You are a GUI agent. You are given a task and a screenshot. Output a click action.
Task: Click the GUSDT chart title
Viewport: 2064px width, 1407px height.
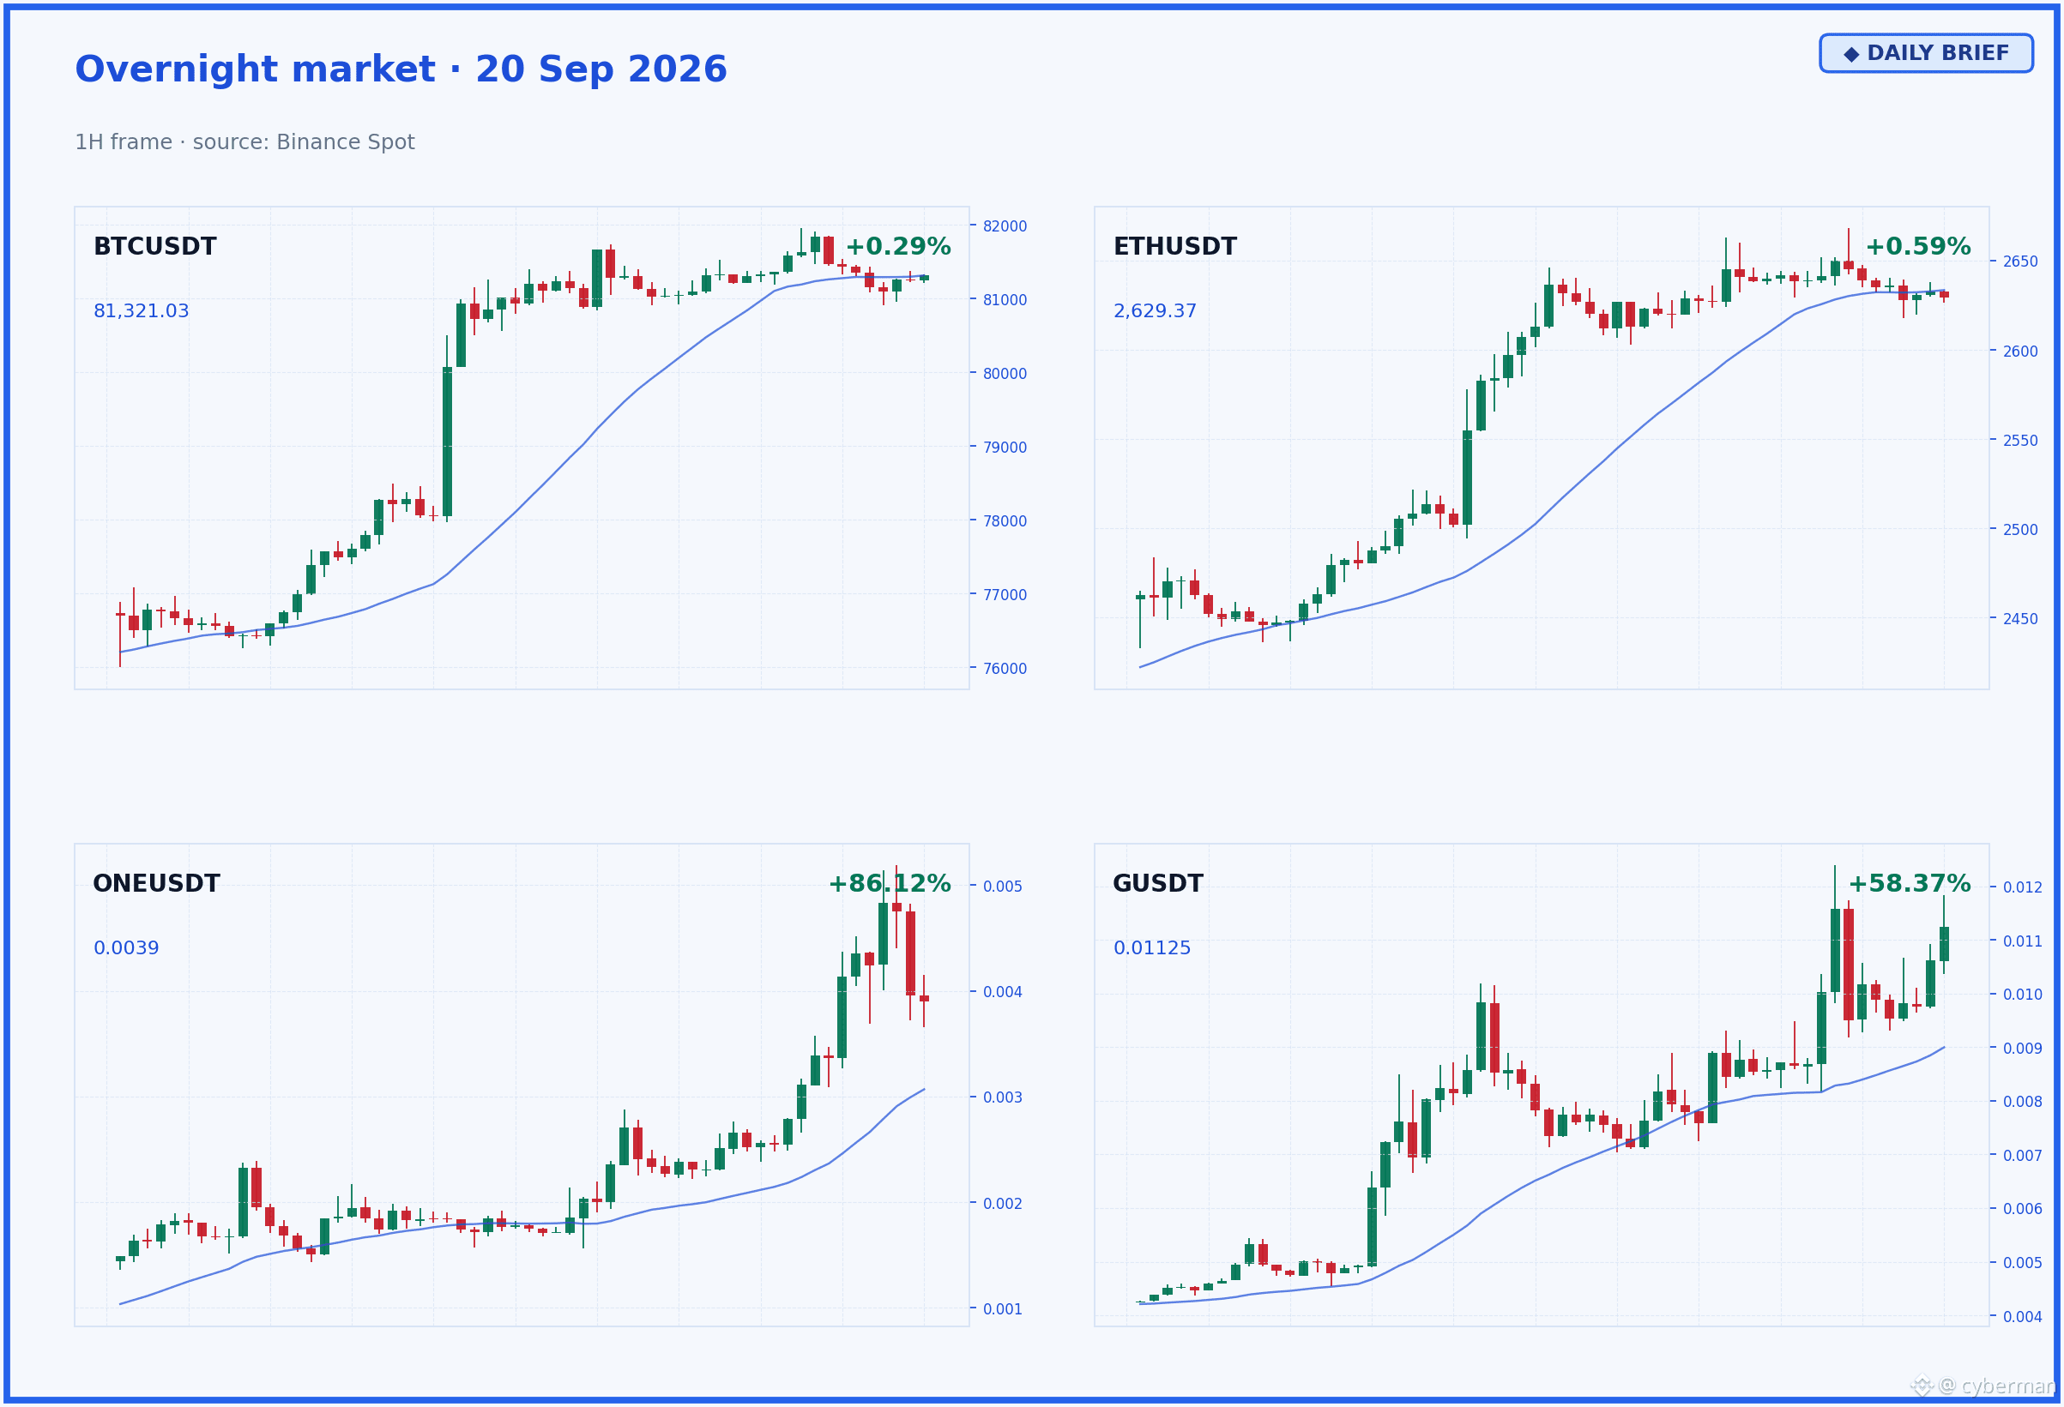coord(1157,884)
